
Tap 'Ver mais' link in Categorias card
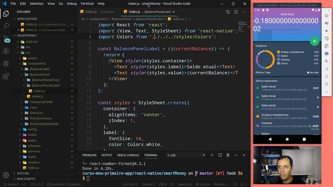coord(313,73)
